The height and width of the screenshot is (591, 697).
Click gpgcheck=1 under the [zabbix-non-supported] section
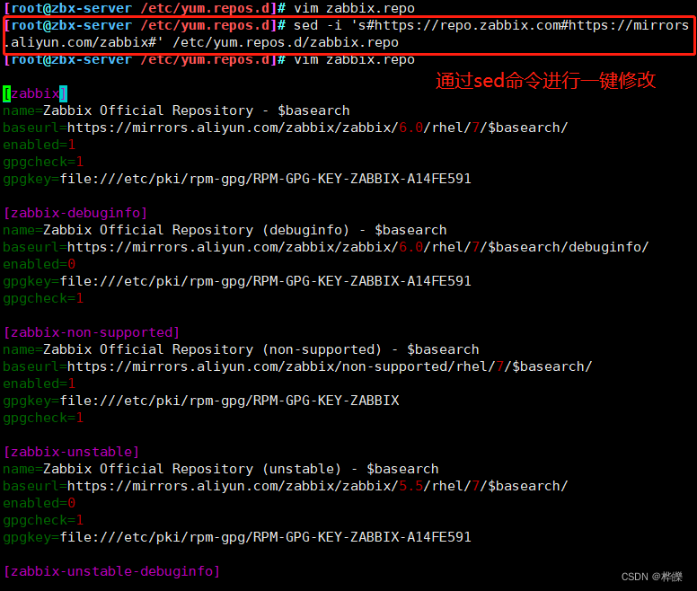pos(43,419)
